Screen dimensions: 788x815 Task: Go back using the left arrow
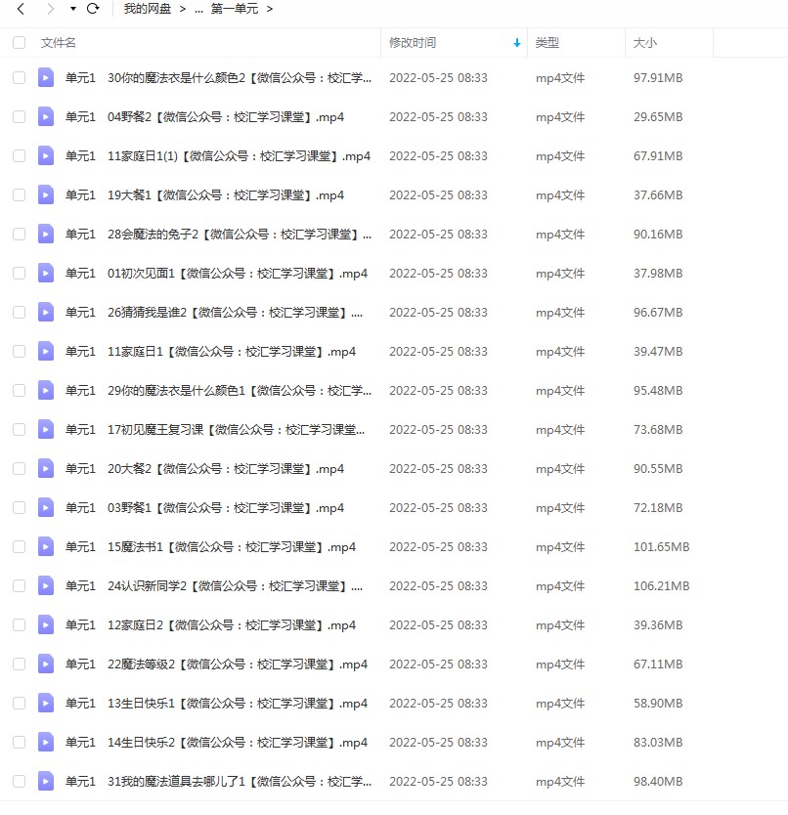coord(21,9)
